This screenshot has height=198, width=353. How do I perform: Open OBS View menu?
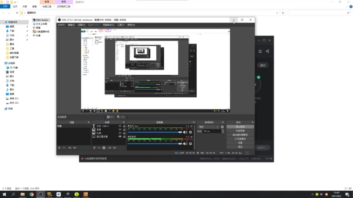pyautogui.click(x=82, y=25)
